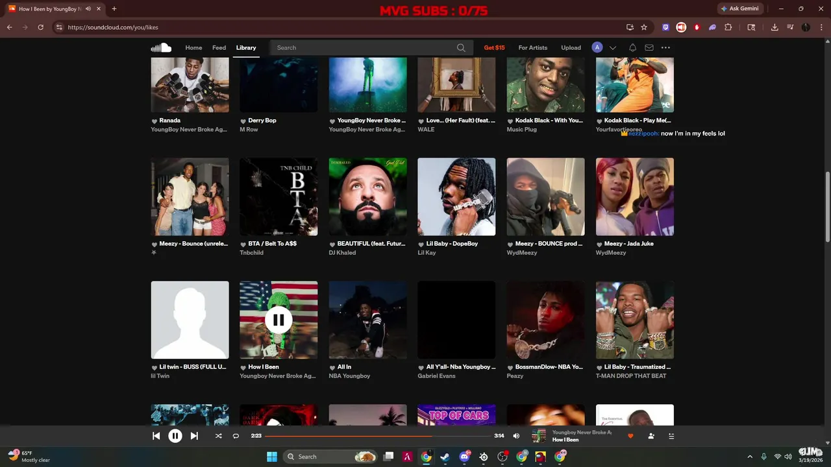Mute volume using the speaker icon
The width and height of the screenshot is (831, 467).
click(516, 436)
